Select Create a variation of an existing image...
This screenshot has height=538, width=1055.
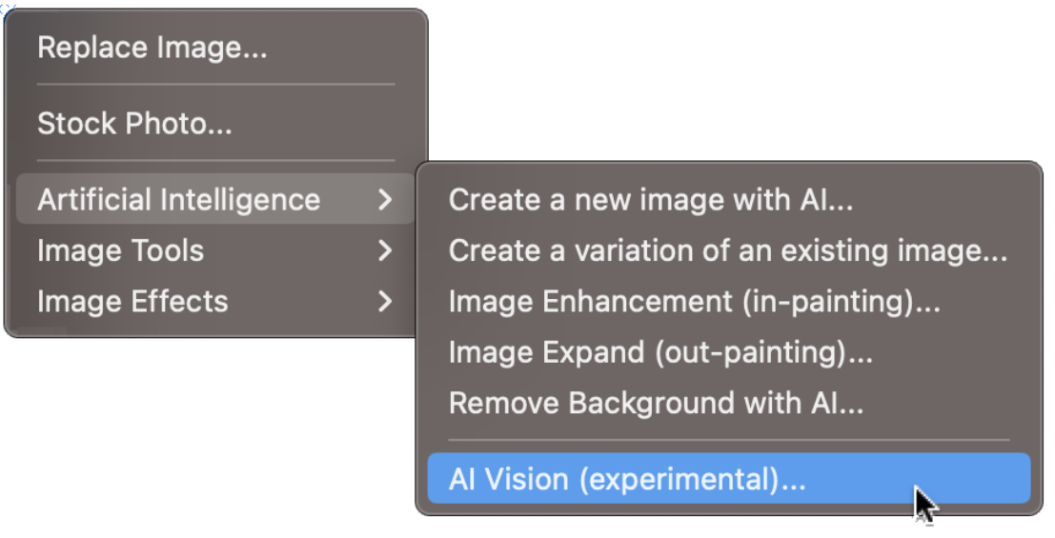click(728, 250)
